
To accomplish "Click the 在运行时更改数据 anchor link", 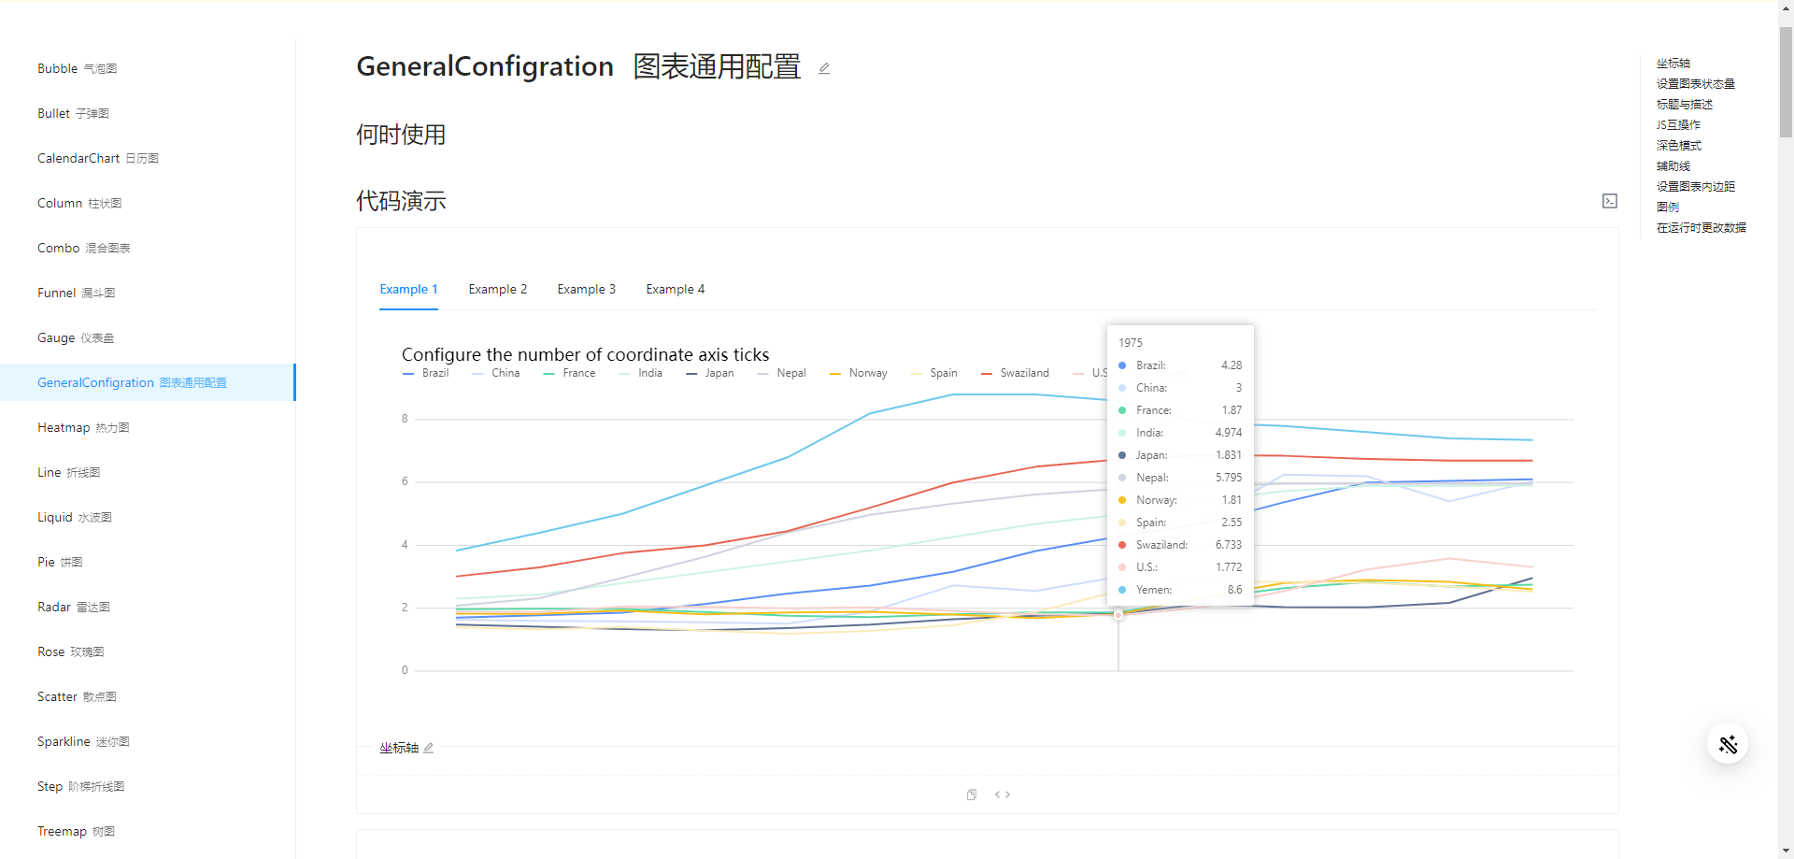I will click(x=1701, y=228).
